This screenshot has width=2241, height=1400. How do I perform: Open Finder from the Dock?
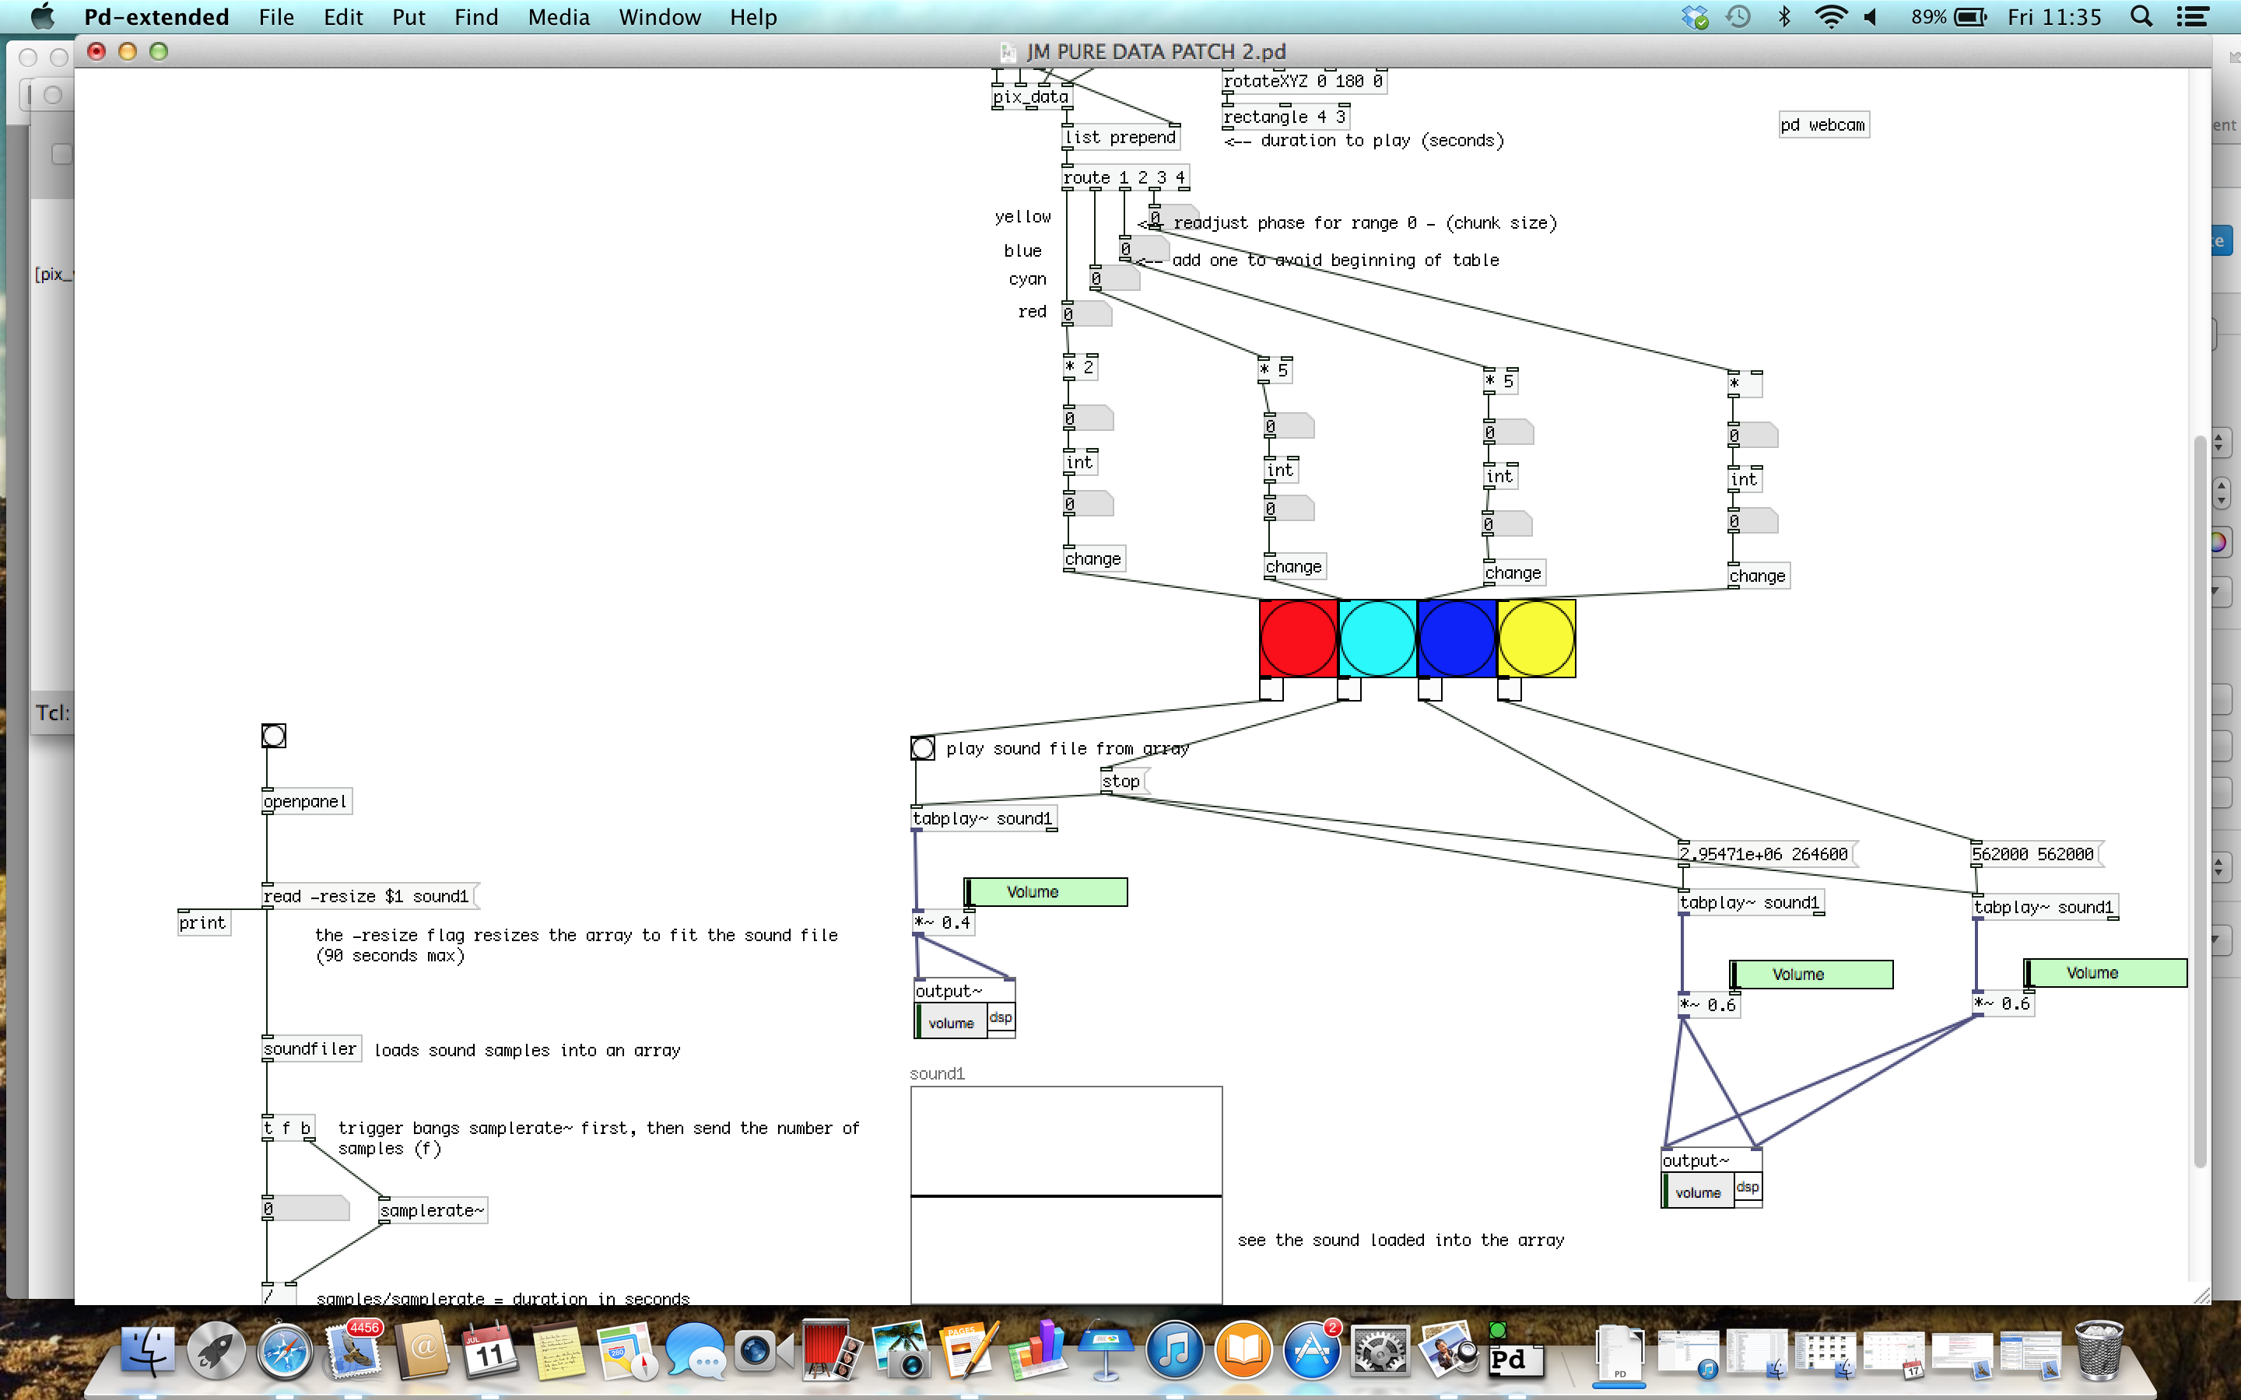click(x=146, y=1352)
